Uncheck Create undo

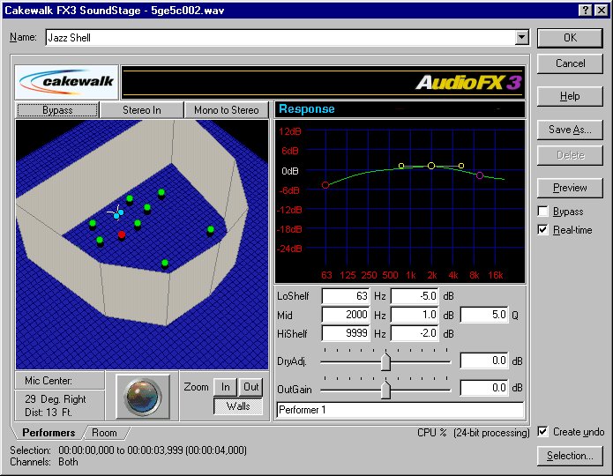pos(542,431)
